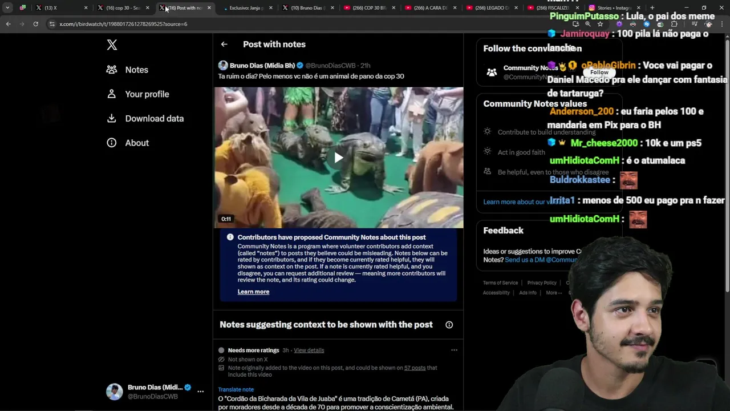Open Bruno Dias avatar on the post
Screen dimensions: 730x411
click(223, 66)
